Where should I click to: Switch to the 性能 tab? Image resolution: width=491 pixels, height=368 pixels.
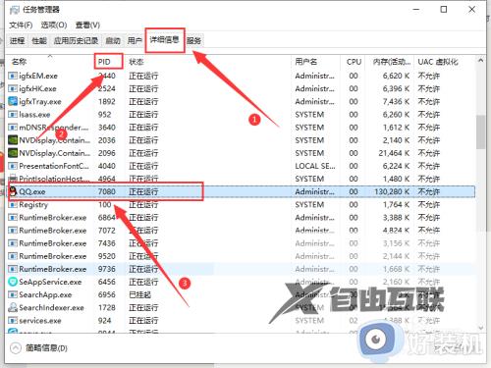coord(39,40)
